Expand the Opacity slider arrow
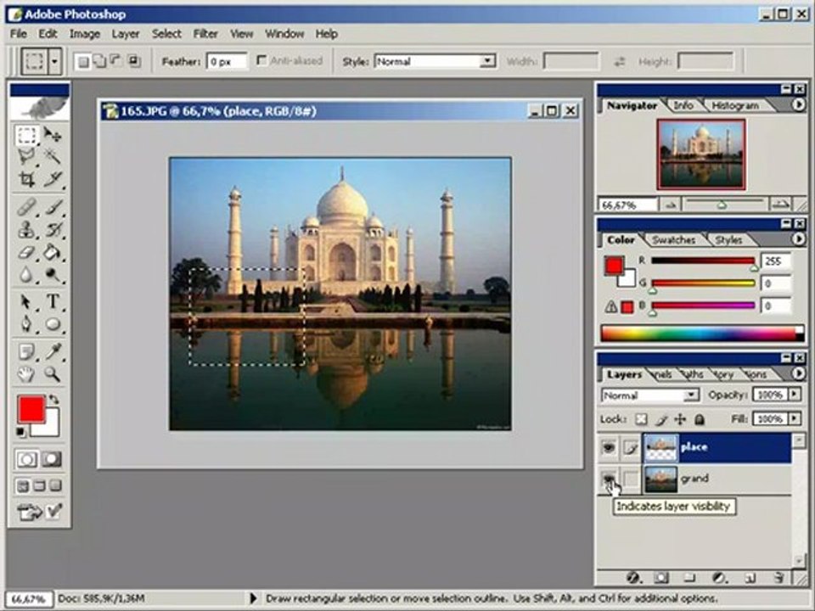 795,395
